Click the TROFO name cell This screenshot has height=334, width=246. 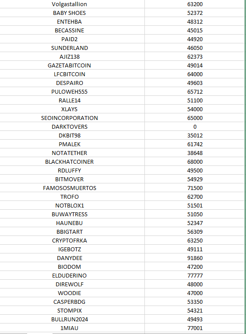(x=70, y=197)
